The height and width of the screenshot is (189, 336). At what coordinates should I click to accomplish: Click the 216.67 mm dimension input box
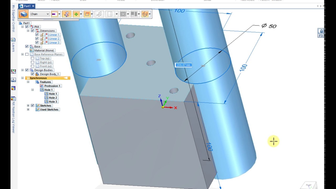coord(184,65)
